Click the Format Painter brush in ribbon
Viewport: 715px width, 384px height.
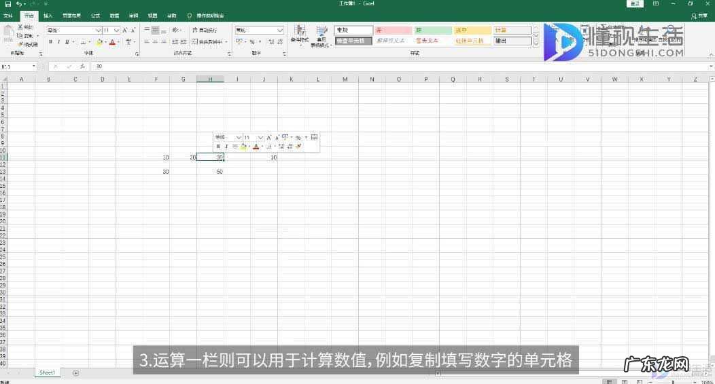21,44
